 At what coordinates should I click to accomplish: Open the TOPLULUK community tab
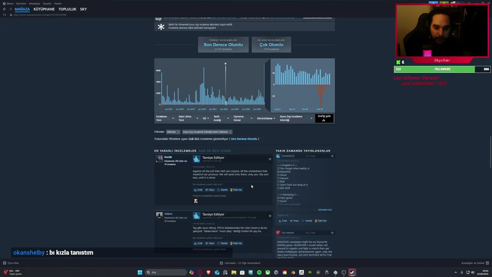[67, 9]
